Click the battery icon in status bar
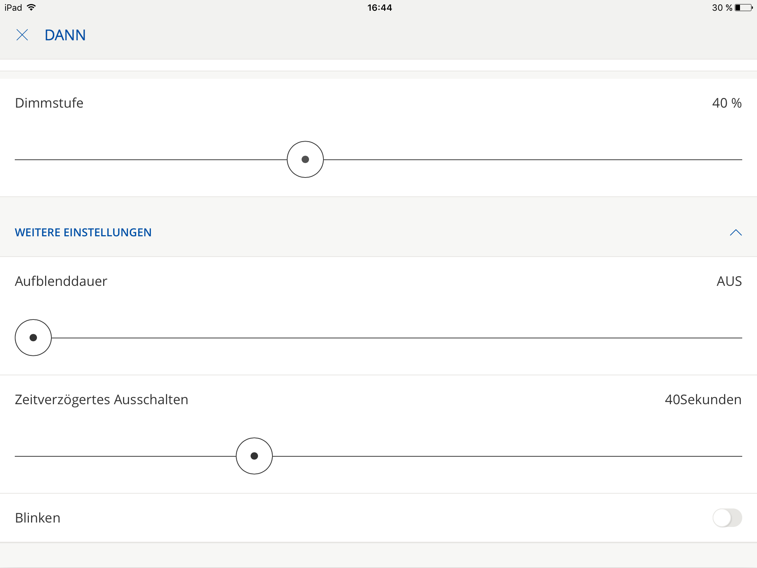The height and width of the screenshot is (568, 757). (x=743, y=7)
